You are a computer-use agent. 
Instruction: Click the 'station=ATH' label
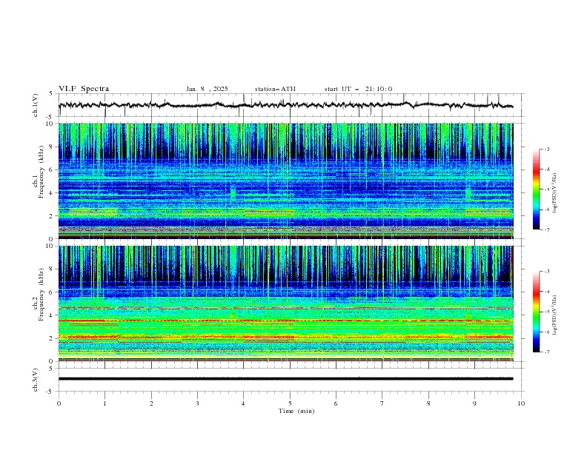tap(275, 89)
